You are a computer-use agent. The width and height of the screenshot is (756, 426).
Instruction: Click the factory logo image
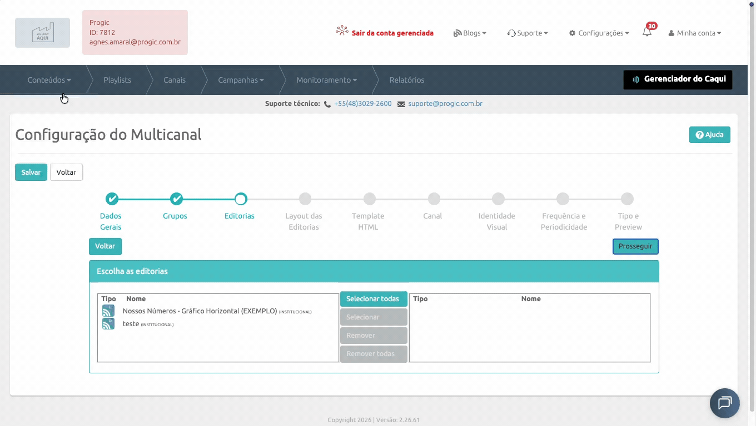(x=42, y=33)
